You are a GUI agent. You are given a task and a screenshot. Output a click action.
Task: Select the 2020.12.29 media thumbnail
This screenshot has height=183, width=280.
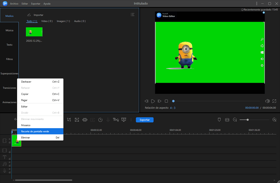pyautogui.click(x=34, y=32)
